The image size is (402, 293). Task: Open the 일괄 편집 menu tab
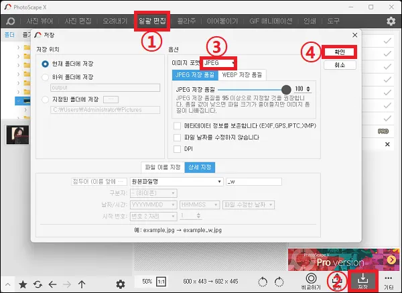[x=152, y=21]
